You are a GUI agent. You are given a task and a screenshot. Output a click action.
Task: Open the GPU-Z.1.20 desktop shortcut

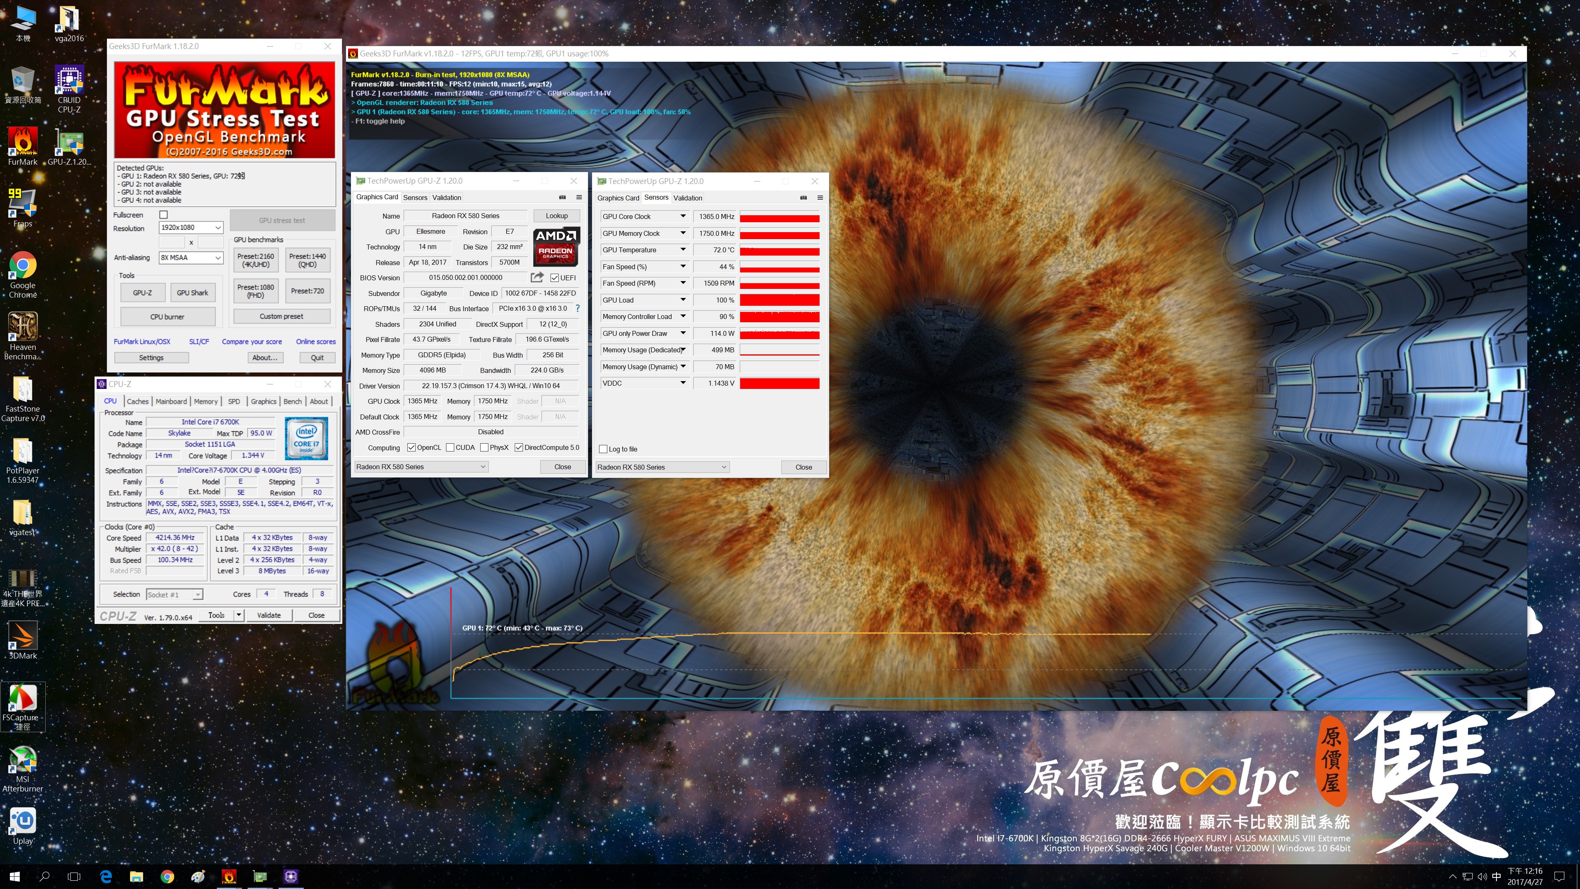69,147
